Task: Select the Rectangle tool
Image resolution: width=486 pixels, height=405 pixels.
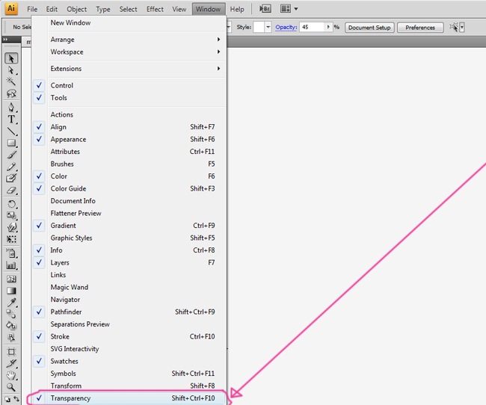Action: click(12, 143)
